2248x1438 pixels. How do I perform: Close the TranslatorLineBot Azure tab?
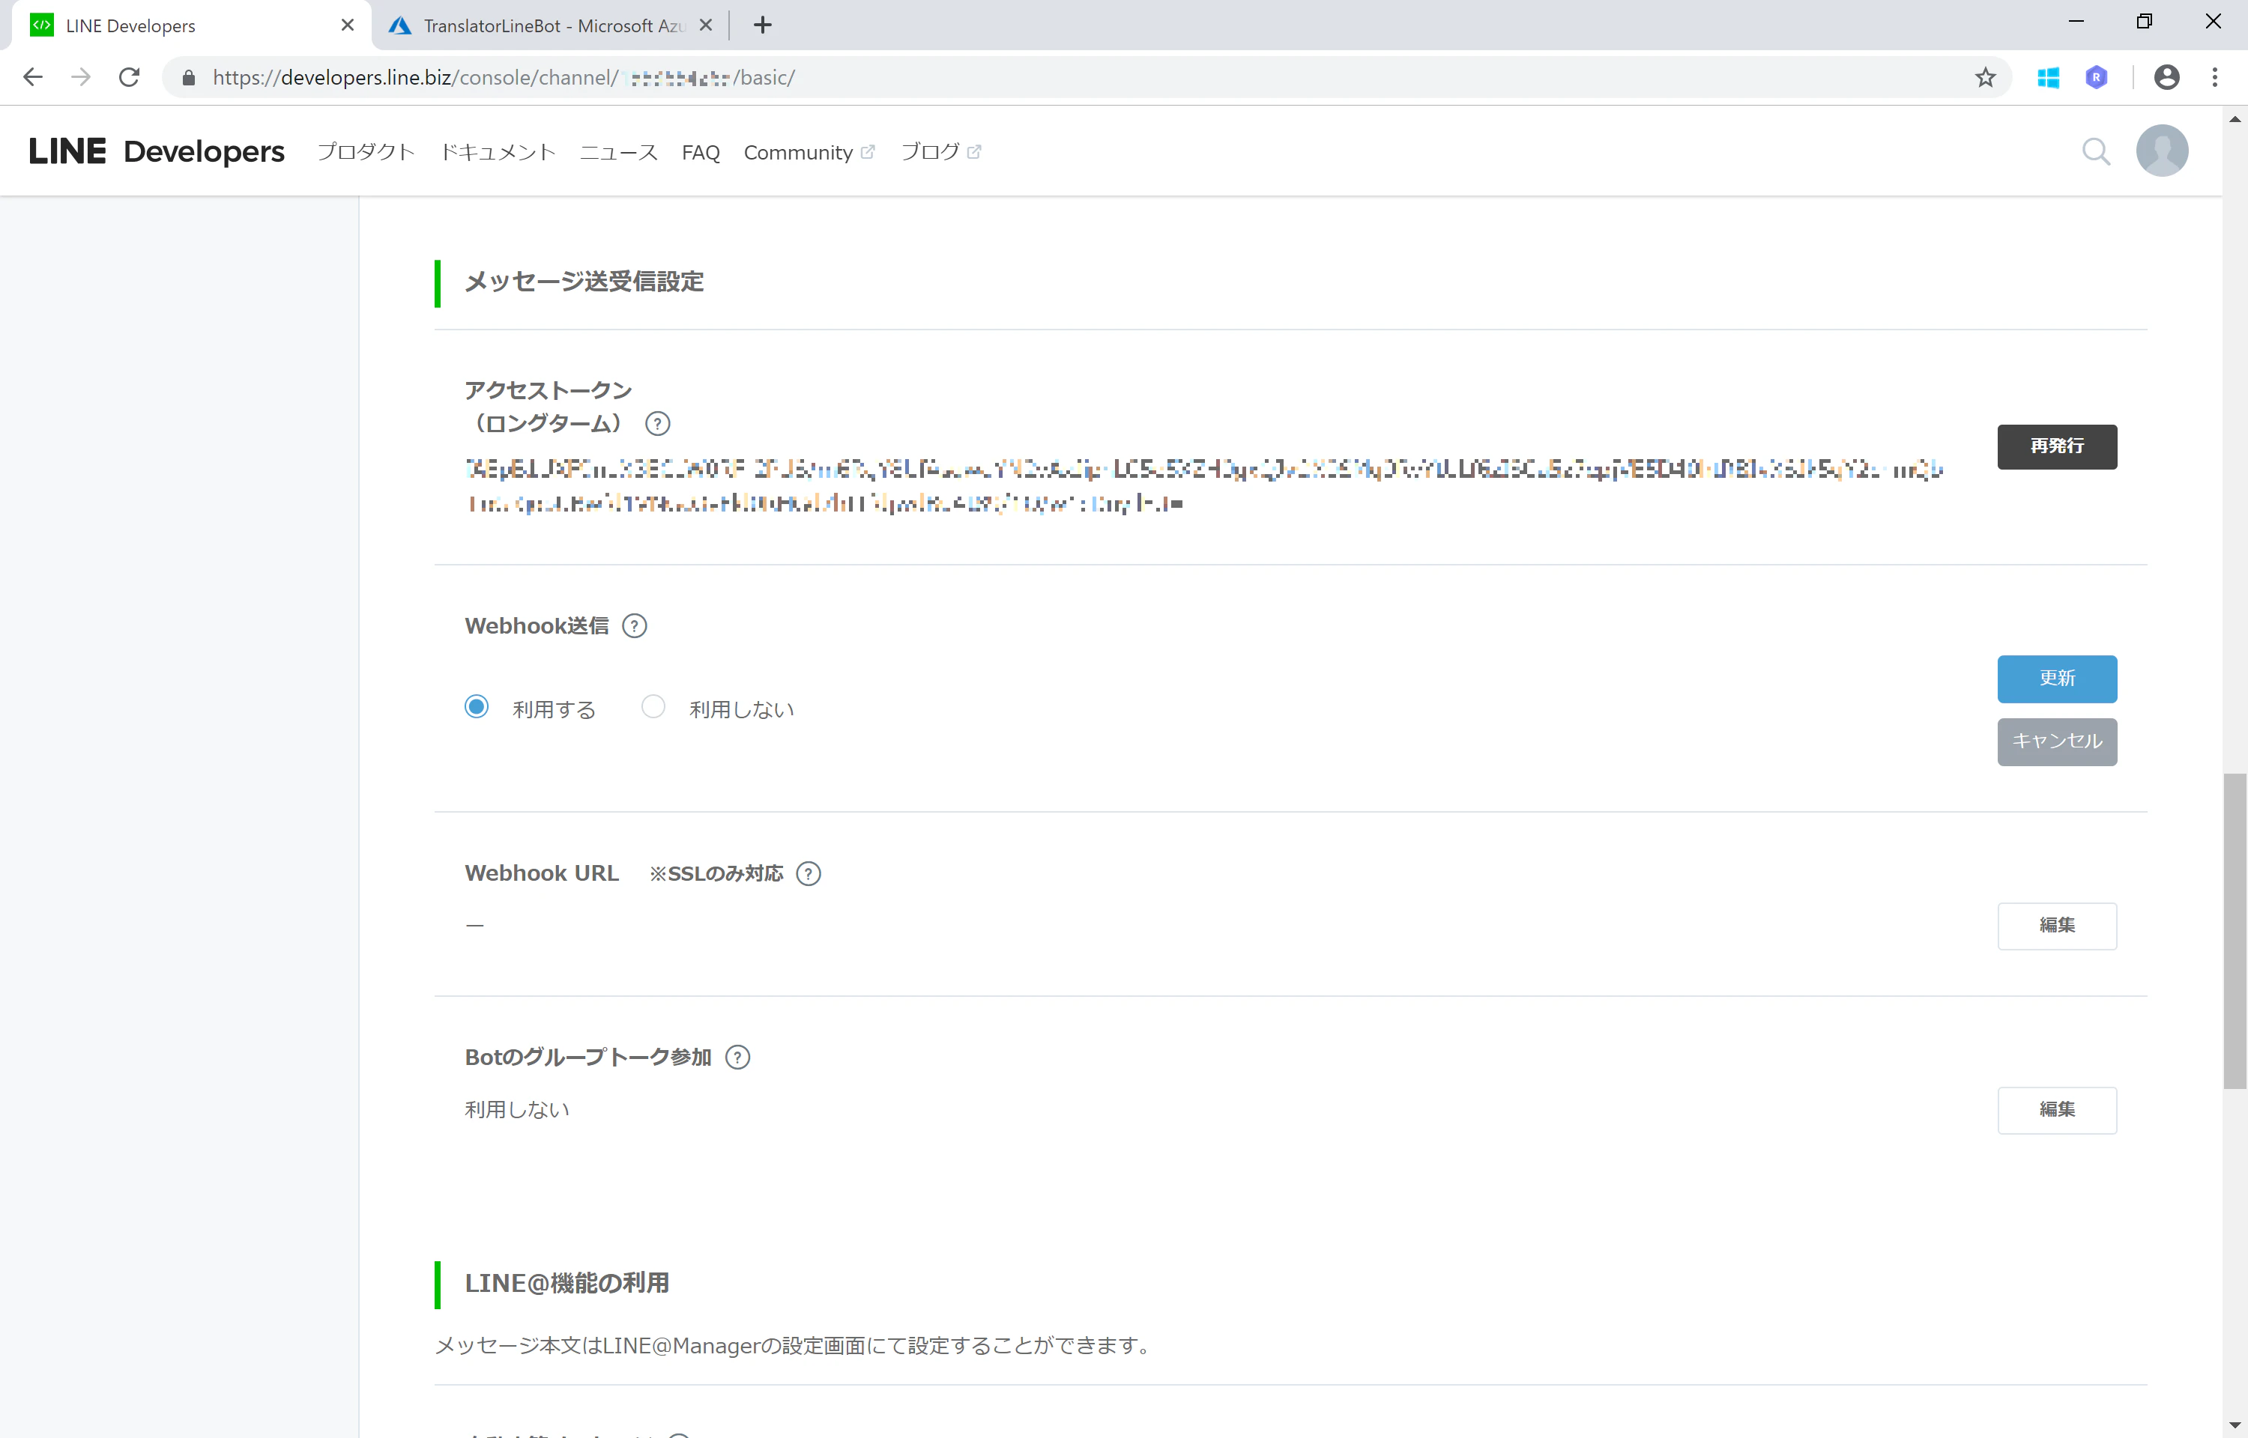706,25
